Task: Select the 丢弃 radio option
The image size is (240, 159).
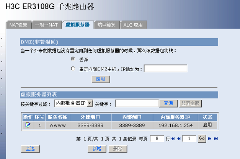Action: point(73,59)
